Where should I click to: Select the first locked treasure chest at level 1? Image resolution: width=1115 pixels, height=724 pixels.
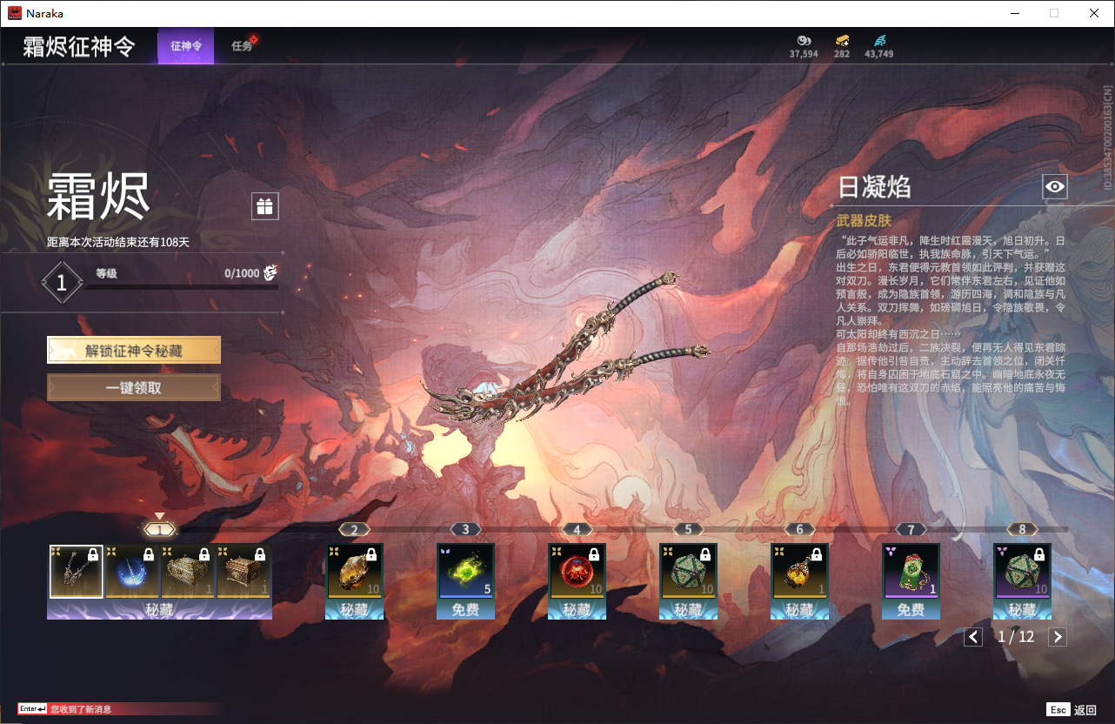pyautogui.click(x=187, y=571)
